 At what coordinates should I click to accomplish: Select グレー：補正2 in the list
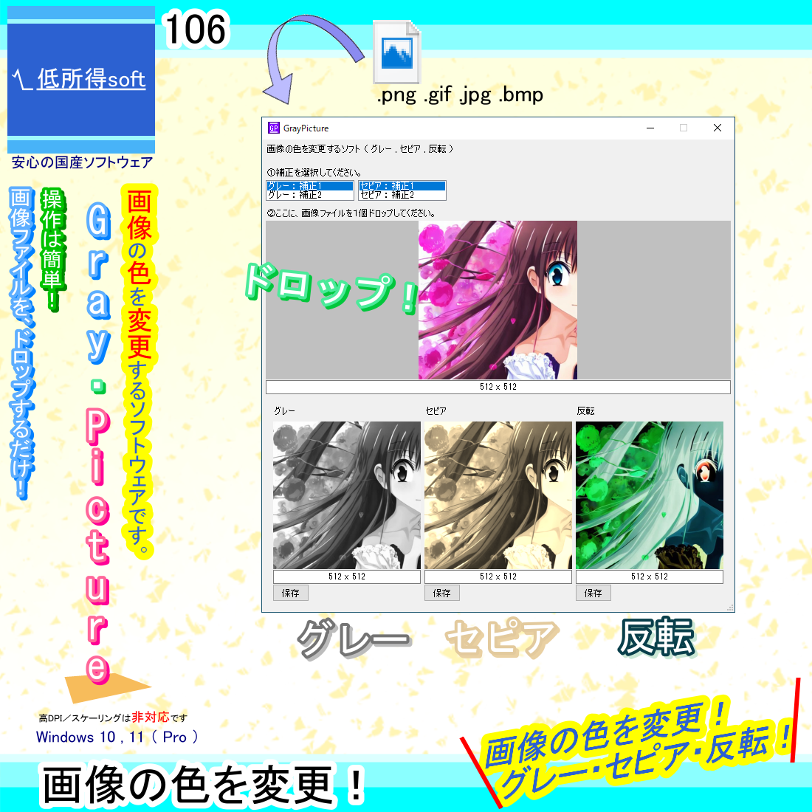pos(310,195)
